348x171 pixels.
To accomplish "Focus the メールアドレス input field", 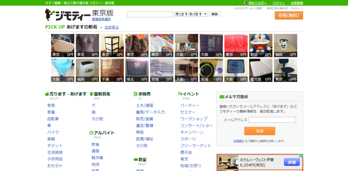I will 272,120.
